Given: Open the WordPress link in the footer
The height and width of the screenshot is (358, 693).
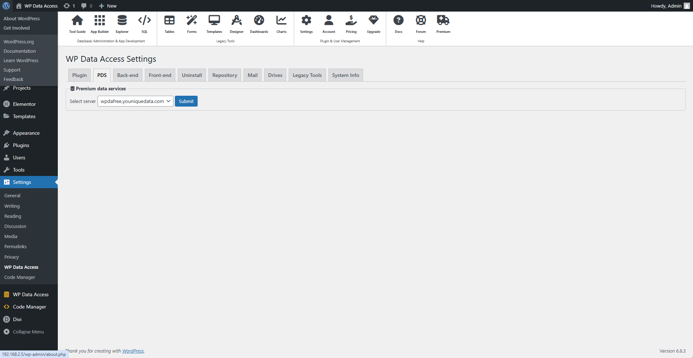Looking at the screenshot, I should 133,351.
